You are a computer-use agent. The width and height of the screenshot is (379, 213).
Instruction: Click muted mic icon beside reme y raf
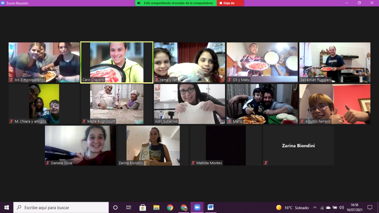point(157,80)
